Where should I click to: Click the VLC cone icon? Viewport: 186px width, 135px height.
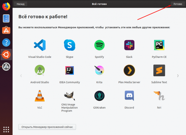pyautogui.click(x=40, y=96)
